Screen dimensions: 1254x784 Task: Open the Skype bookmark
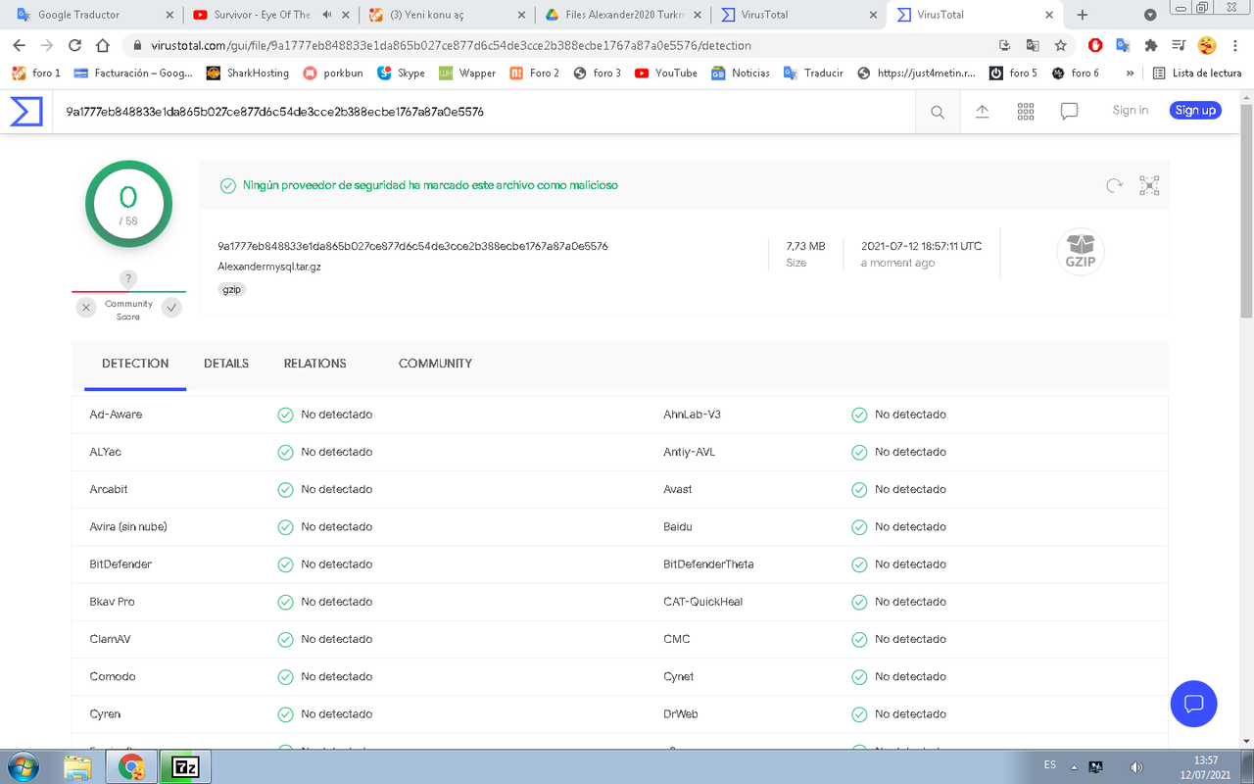401,73
